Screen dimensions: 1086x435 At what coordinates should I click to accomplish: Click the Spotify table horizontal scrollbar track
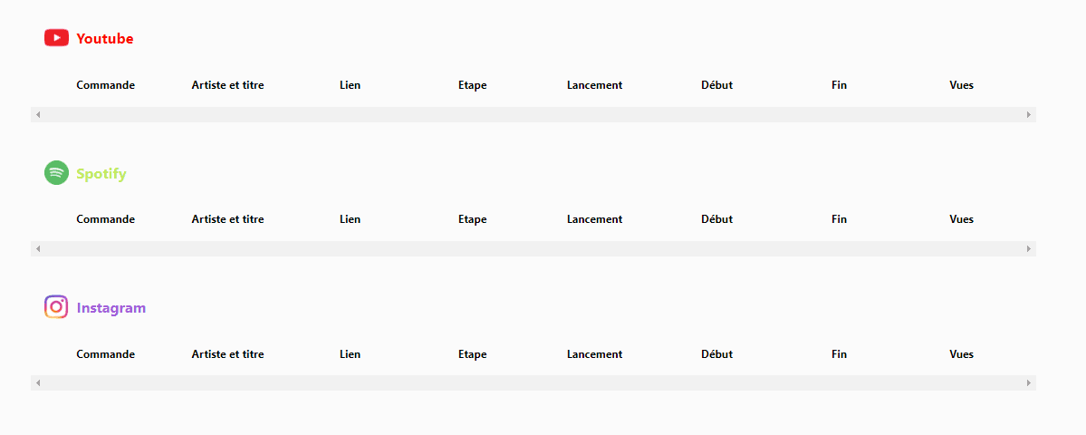(533, 248)
